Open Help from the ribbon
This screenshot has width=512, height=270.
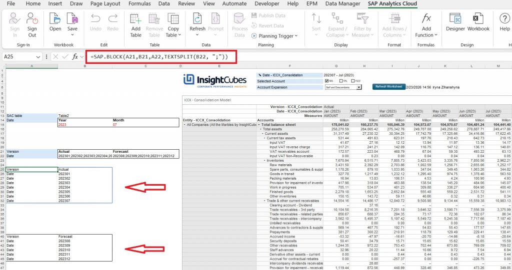click(504, 21)
